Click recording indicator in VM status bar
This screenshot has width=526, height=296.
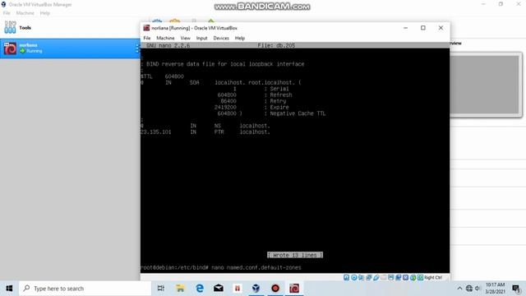tap(398, 278)
